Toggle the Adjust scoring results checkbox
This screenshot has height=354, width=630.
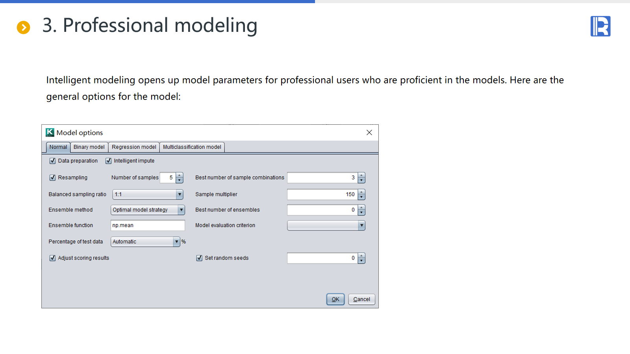[53, 258]
